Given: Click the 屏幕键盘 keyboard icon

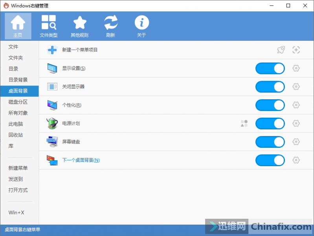Looking at the screenshot, I should tap(52, 142).
